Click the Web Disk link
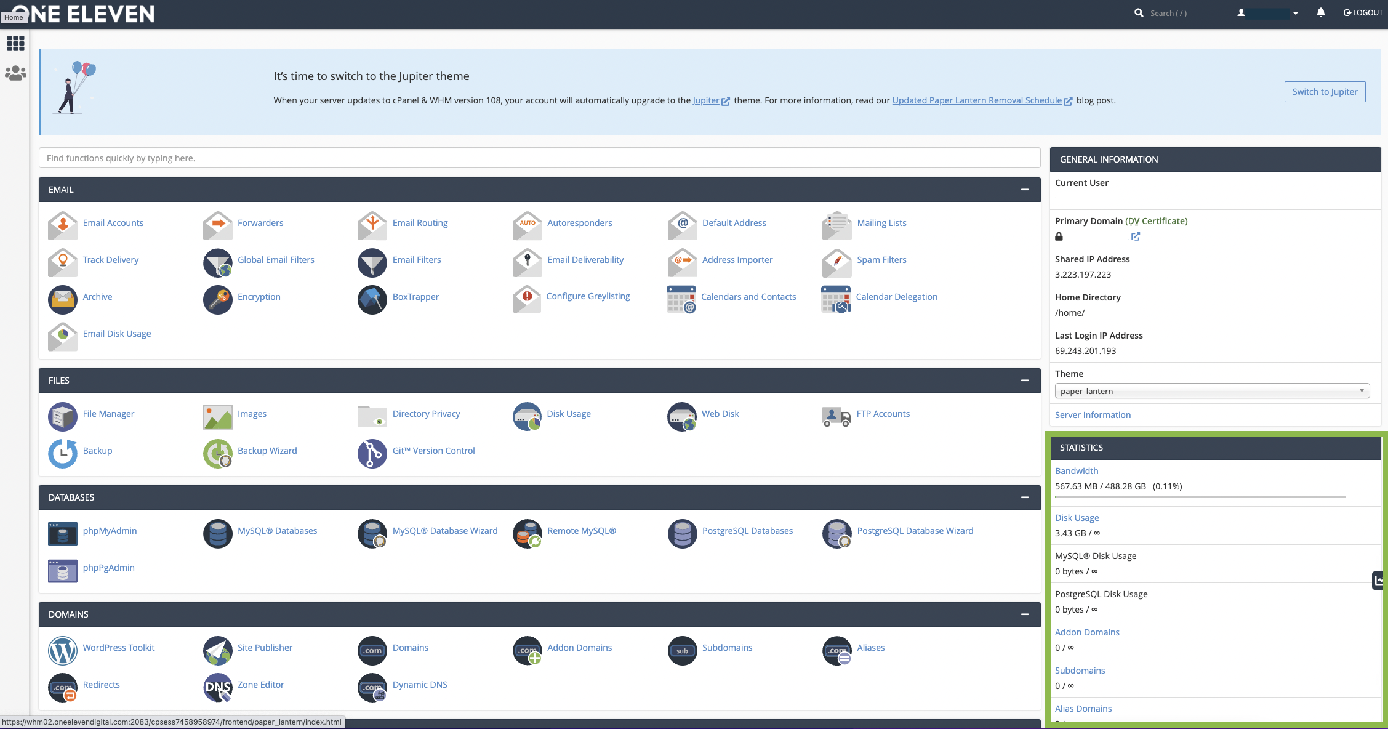Image resolution: width=1388 pixels, height=729 pixels. click(x=720, y=414)
